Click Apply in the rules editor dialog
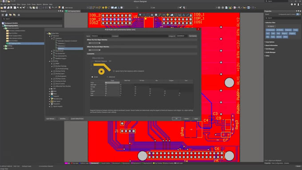This screenshot has width=302, height=170. coord(196,119)
